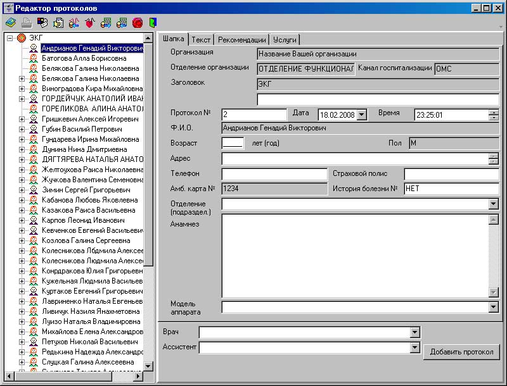Screen dimensions: 507x386
Task: Expand the Виноградова Кира Михайловна tree node
Action: tap(22, 89)
